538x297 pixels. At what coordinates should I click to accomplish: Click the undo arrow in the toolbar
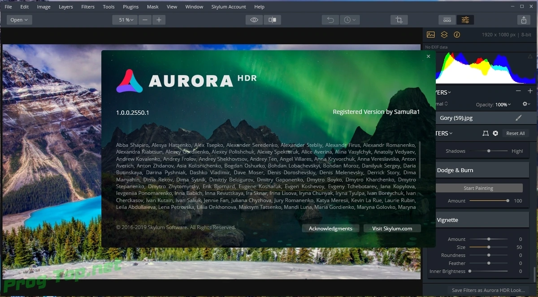coord(330,20)
